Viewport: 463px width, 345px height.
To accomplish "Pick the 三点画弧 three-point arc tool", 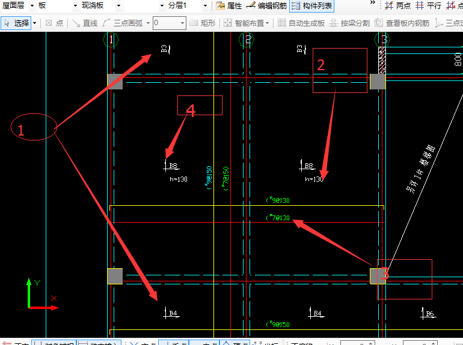I will [x=123, y=23].
